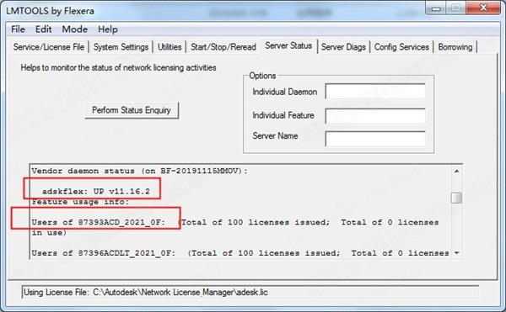This screenshot has height=312, width=506.
Task: Go to Start/Stop/Reread tab
Action: pyautogui.click(x=223, y=47)
